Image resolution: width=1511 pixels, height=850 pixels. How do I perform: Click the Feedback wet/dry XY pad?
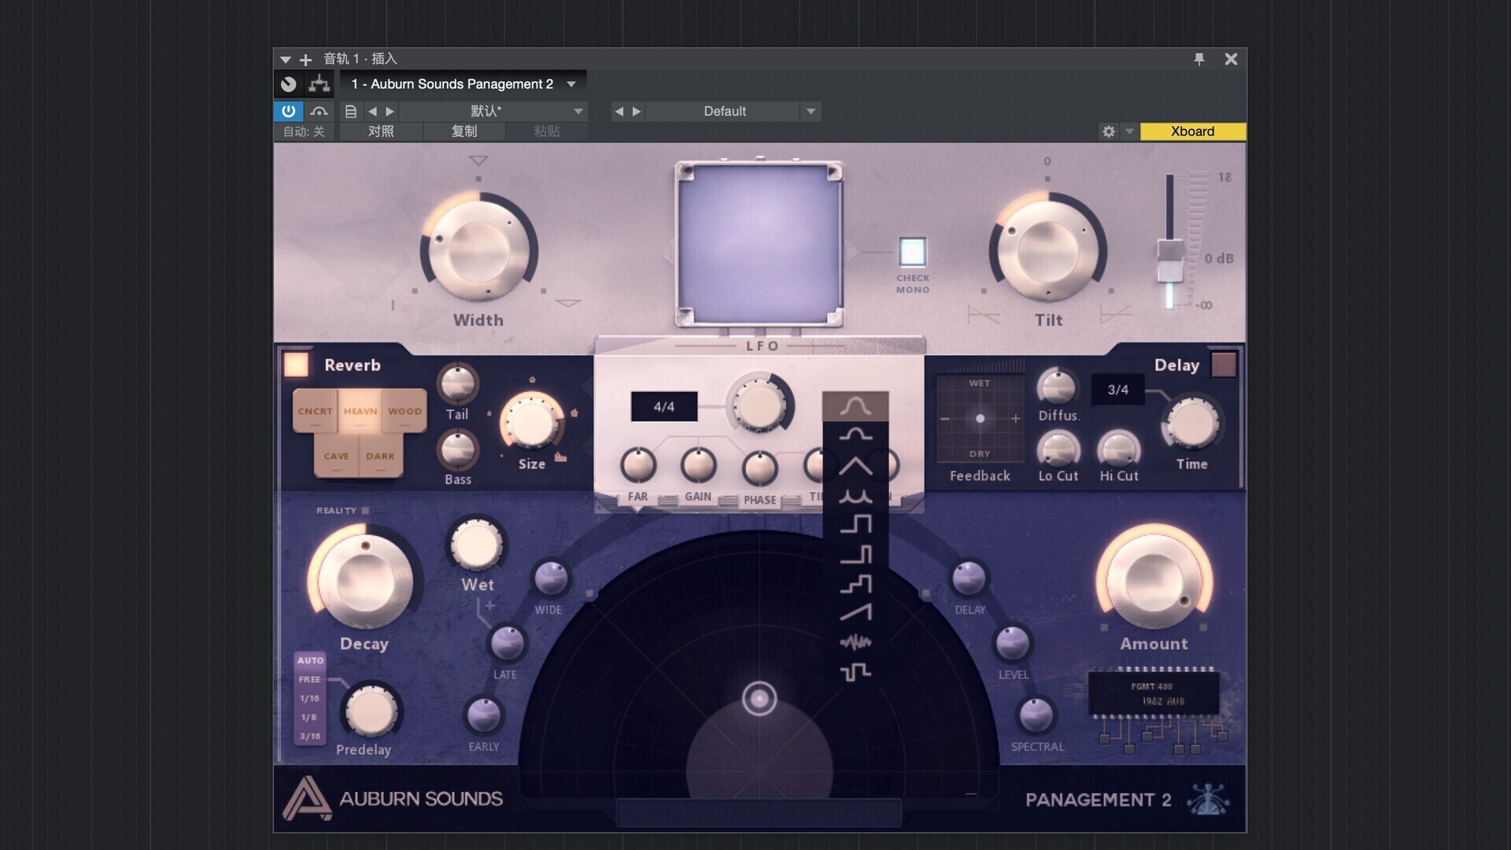point(980,419)
